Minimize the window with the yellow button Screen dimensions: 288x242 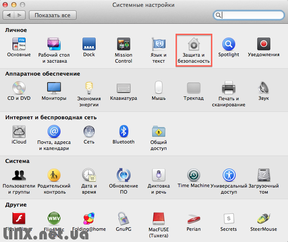tap(14, 5)
